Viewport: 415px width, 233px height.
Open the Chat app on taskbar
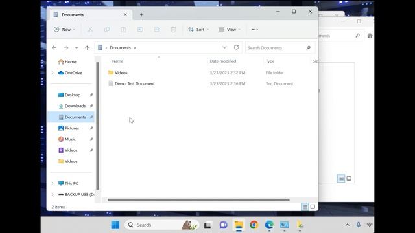(223, 225)
